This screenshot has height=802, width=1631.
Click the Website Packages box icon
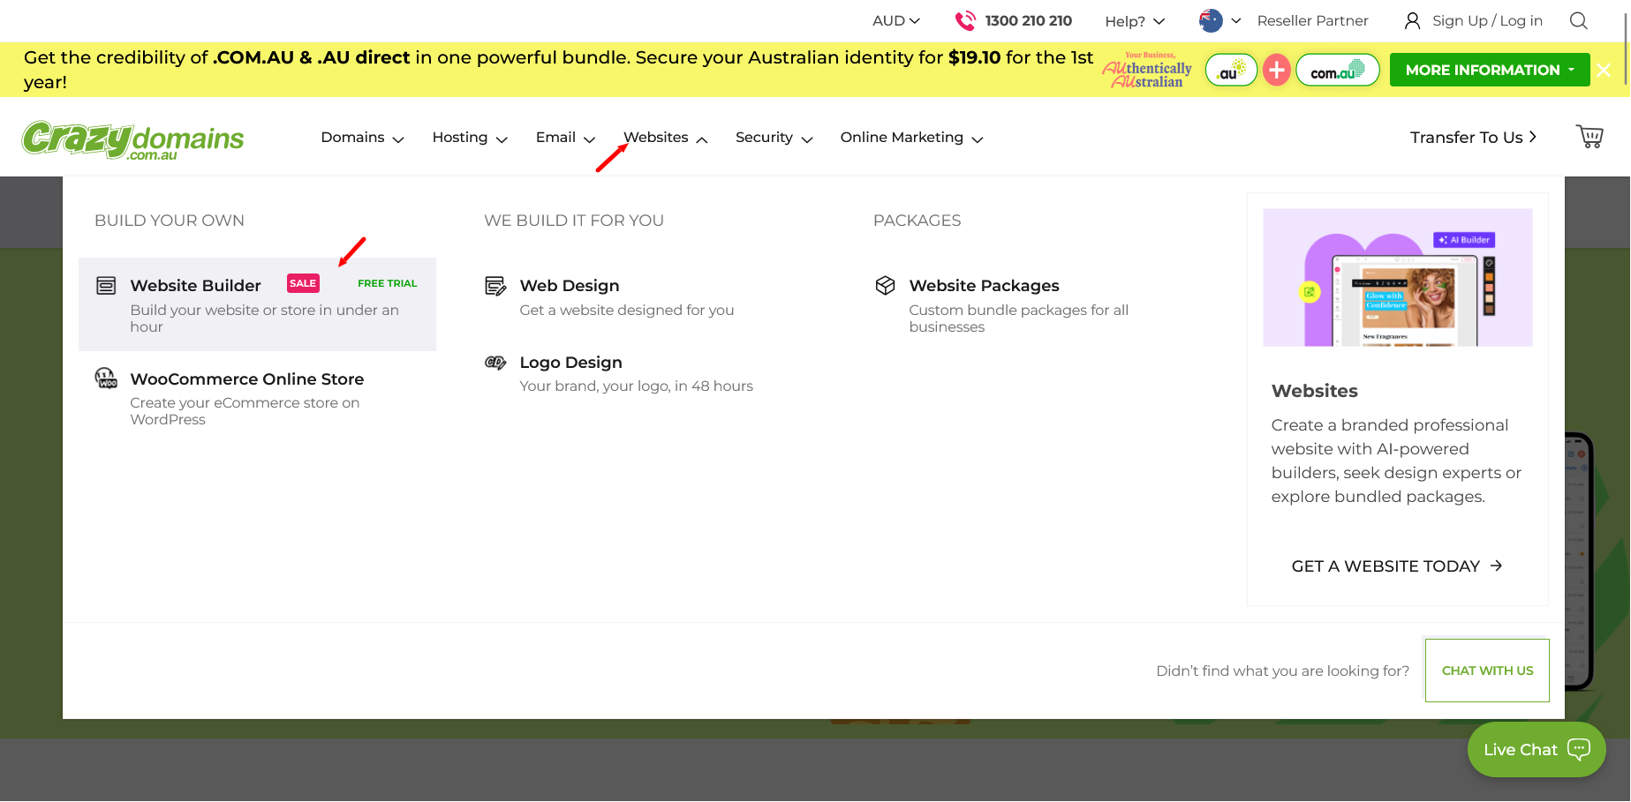[x=885, y=285]
